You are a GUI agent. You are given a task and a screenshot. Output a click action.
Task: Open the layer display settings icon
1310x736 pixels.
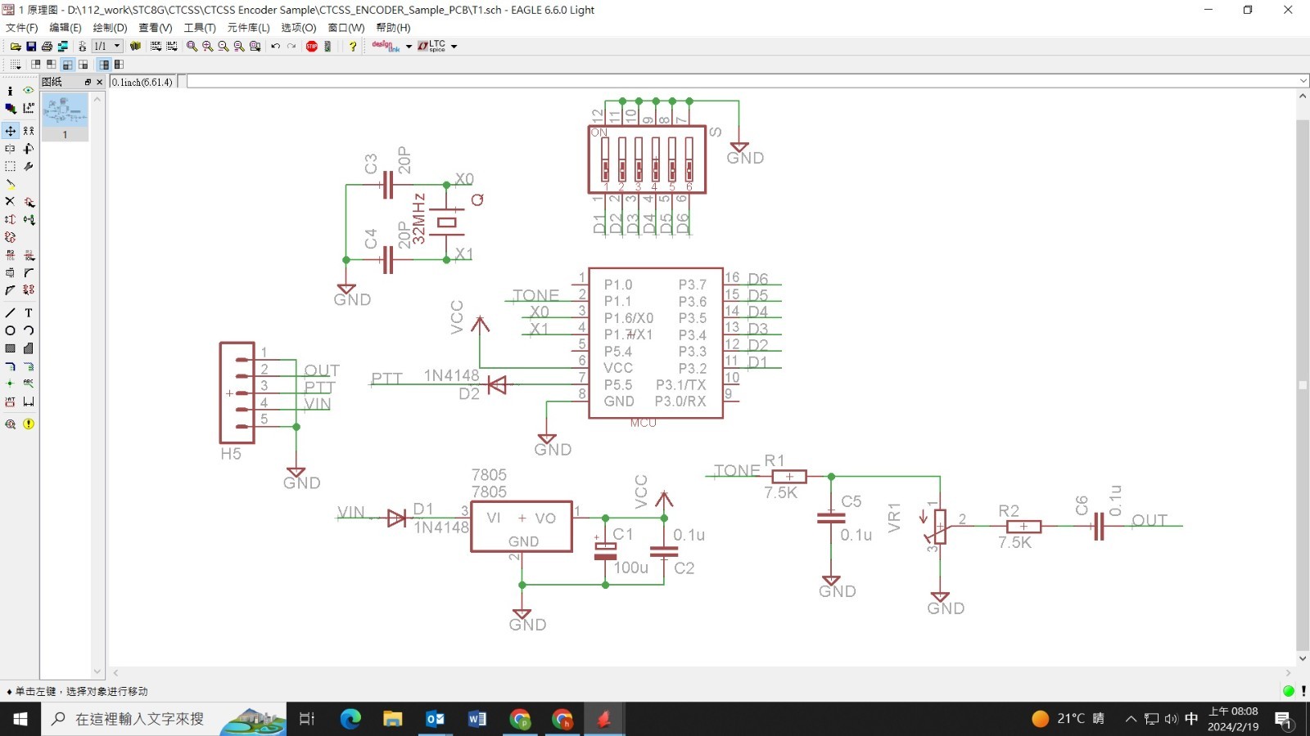(10, 107)
